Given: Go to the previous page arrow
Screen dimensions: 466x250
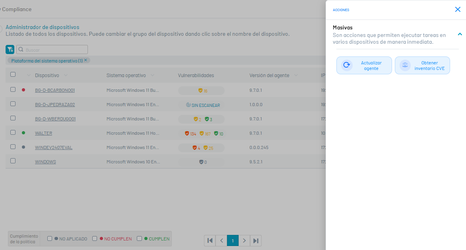Looking at the screenshot, I should point(221,240).
